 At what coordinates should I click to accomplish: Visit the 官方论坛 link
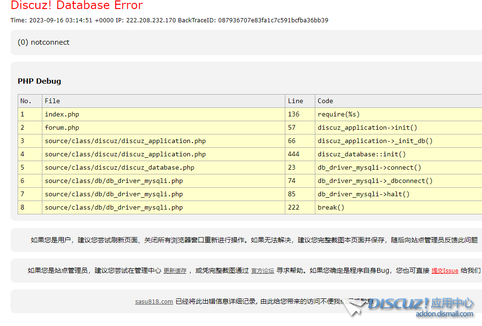[262, 270]
